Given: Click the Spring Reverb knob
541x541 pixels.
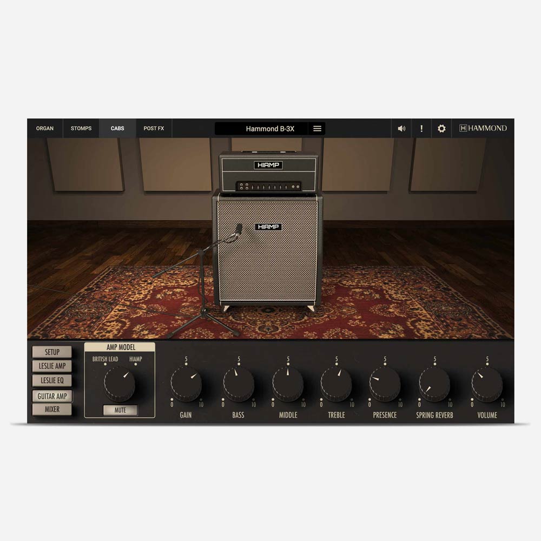Looking at the screenshot, I should click(x=434, y=385).
